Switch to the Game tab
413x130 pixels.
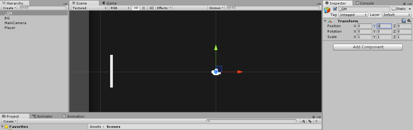[x=110, y=3]
